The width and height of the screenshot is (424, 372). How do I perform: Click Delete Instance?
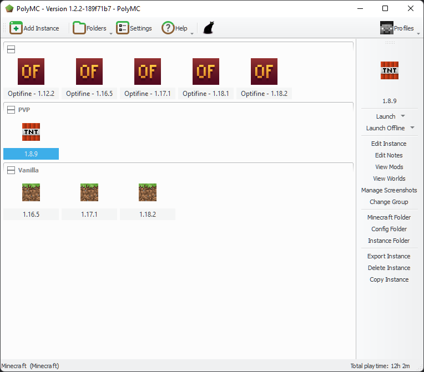[389, 268]
